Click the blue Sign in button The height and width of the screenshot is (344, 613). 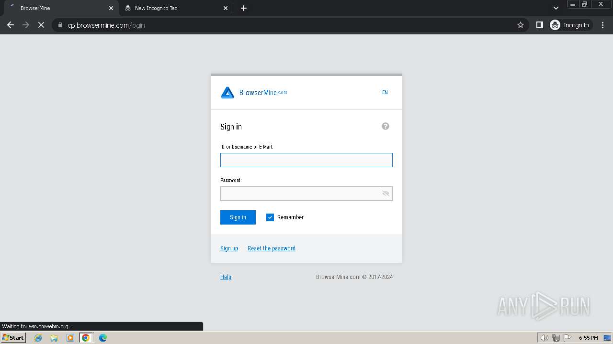[x=238, y=217]
